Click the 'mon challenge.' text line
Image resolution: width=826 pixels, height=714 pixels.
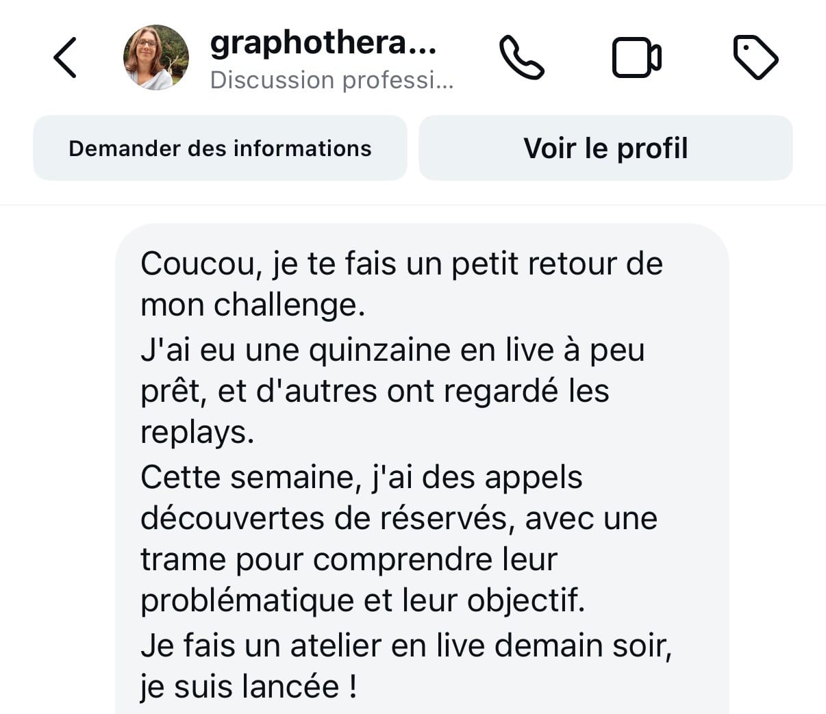[253, 305]
